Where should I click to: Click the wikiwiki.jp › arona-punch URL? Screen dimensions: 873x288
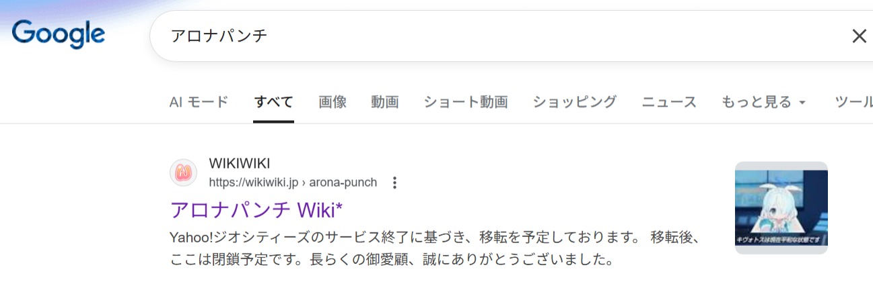(293, 183)
